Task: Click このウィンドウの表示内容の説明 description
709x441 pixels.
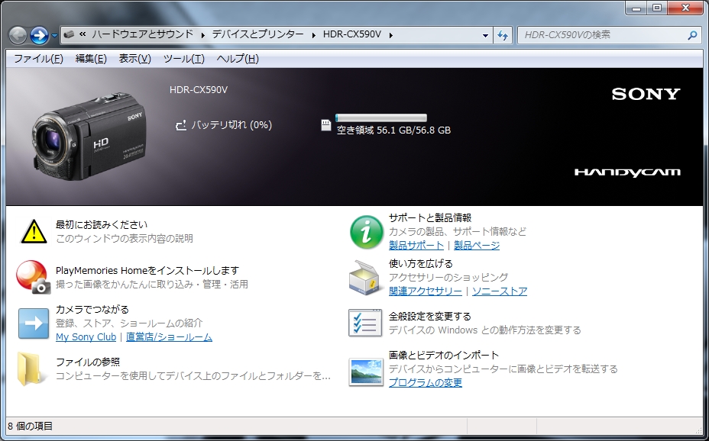Action: click(125, 238)
